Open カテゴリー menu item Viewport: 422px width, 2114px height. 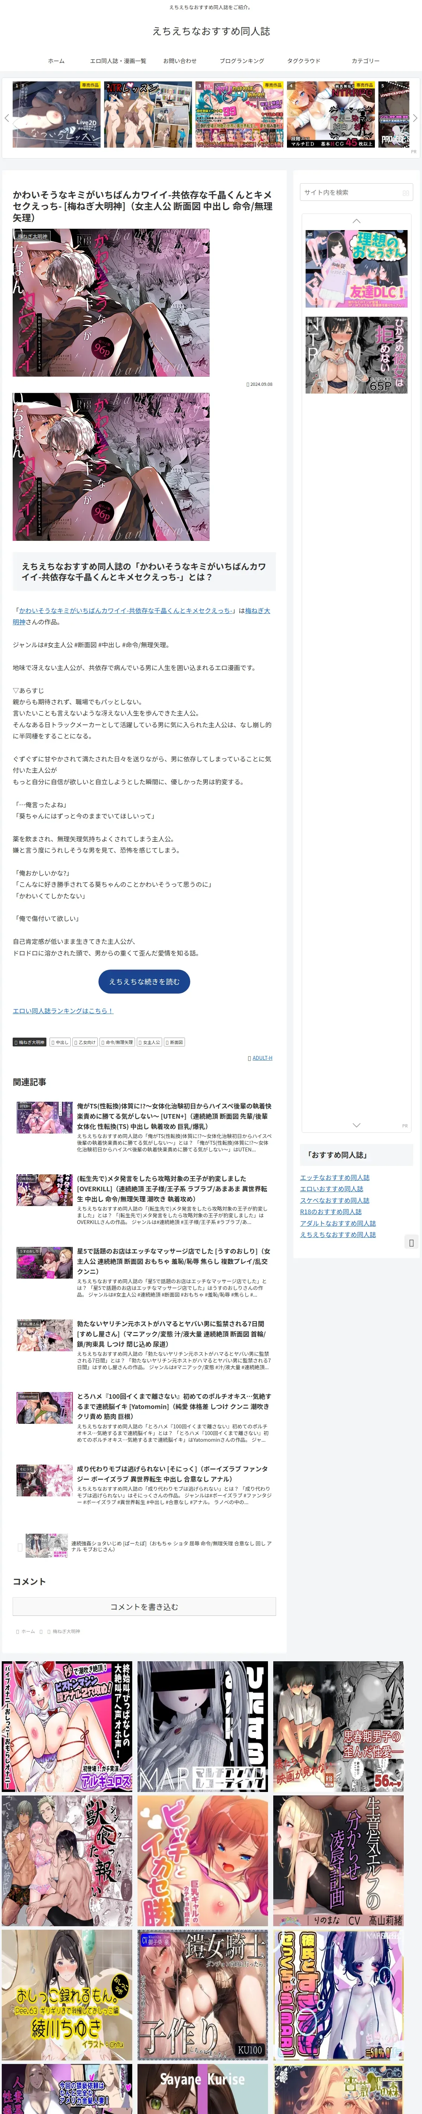(x=365, y=61)
